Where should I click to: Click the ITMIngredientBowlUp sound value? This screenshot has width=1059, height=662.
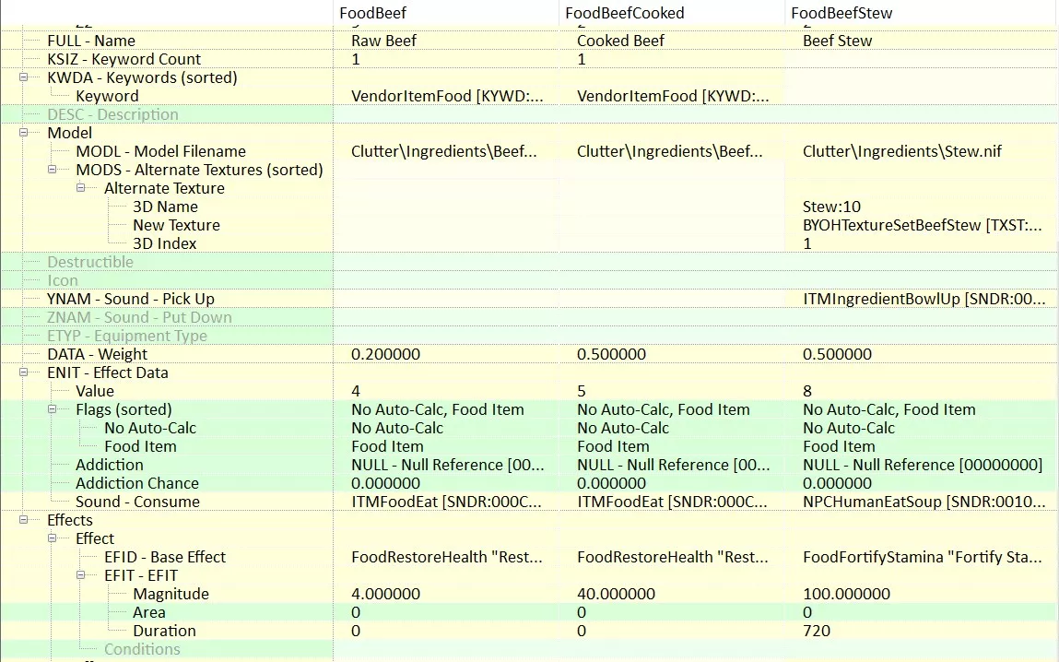(924, 299)
